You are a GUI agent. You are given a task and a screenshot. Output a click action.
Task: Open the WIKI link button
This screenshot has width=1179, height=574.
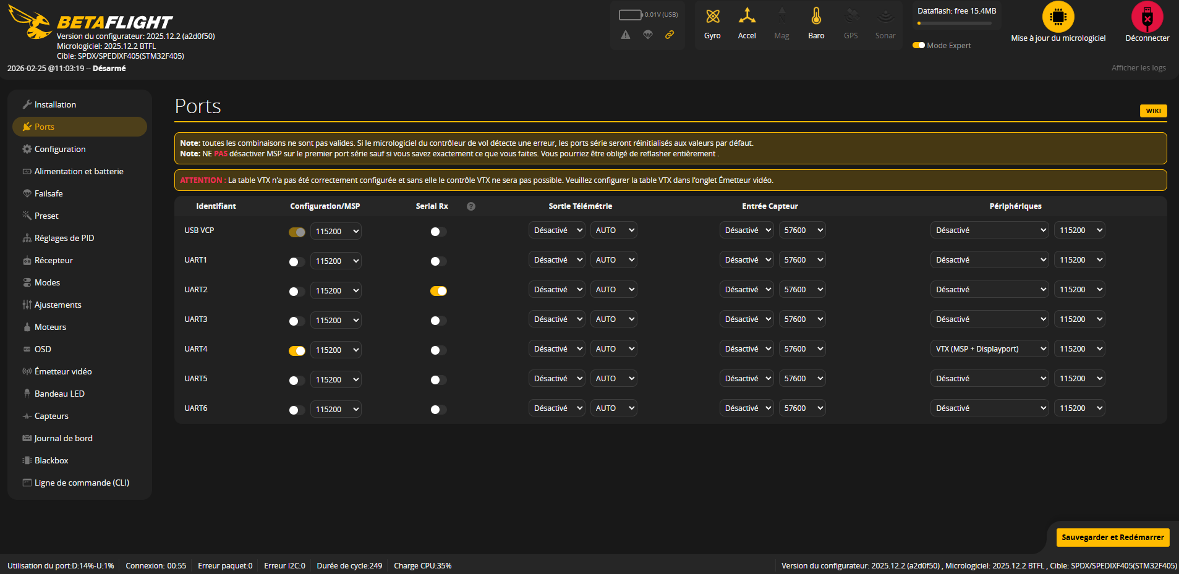[x=1153, y=111]
